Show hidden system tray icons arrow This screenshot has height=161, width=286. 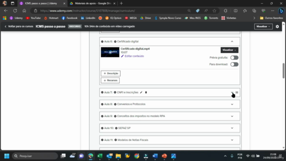click(x=225, y=156)
